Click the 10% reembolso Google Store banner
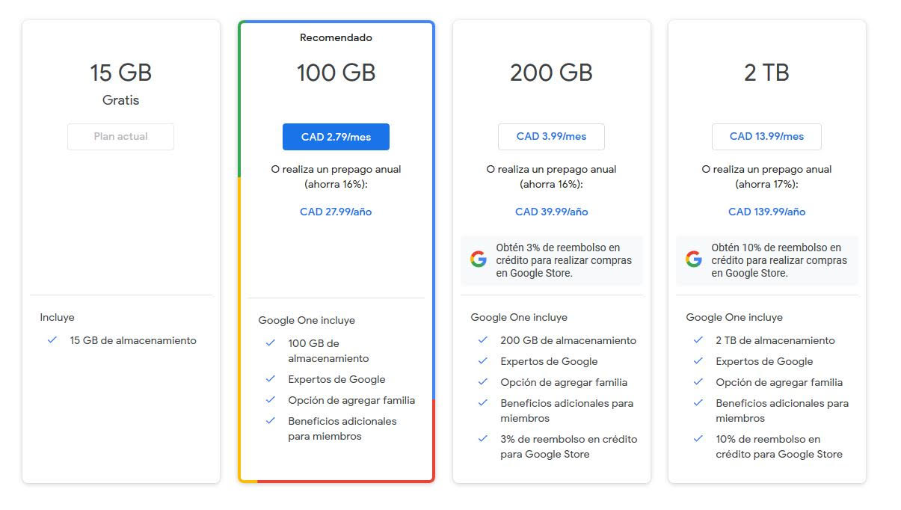901x510 pixels. 766,260
